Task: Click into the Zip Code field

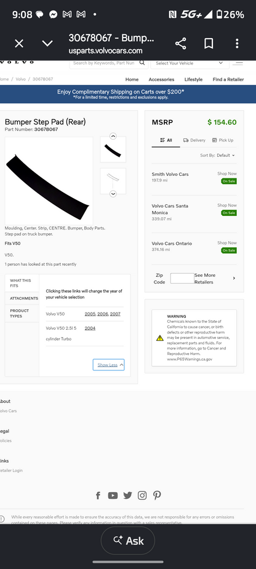Action: 182,278
